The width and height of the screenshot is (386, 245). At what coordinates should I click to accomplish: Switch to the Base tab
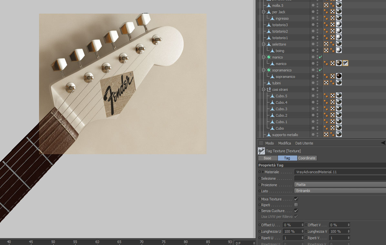[x=268, y=158]
